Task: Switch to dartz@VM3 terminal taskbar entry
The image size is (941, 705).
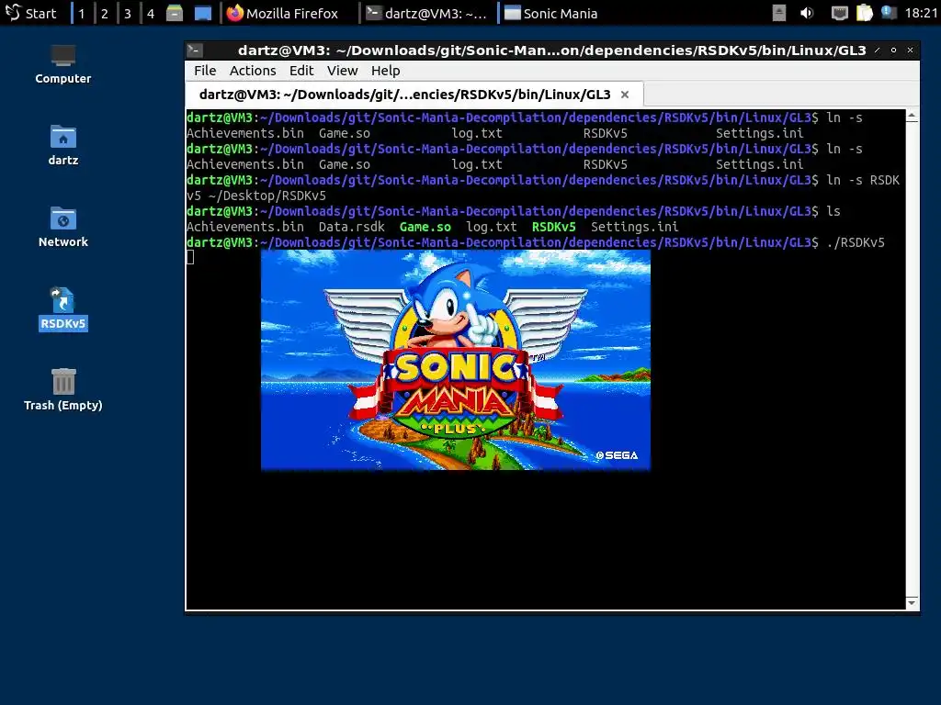Action: pos(427,13)
